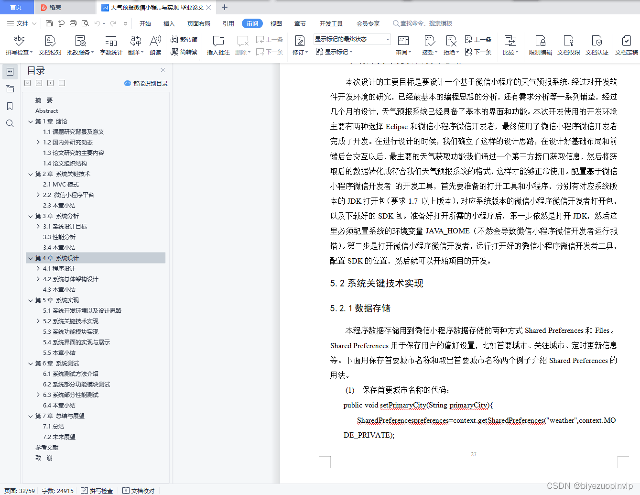Jump to 参考文献 in the outline
The image size is (640, 495).
coord(47,448)
